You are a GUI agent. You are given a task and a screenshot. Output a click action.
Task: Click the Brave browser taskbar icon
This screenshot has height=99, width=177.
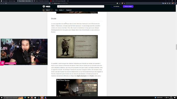[32, 98]
